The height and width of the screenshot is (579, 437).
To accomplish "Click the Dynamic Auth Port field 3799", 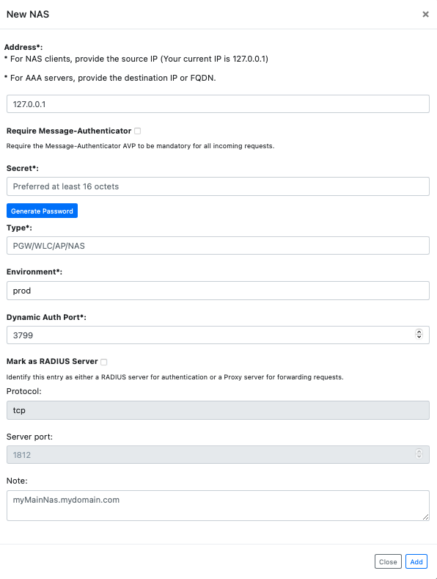I will (218, 335).
